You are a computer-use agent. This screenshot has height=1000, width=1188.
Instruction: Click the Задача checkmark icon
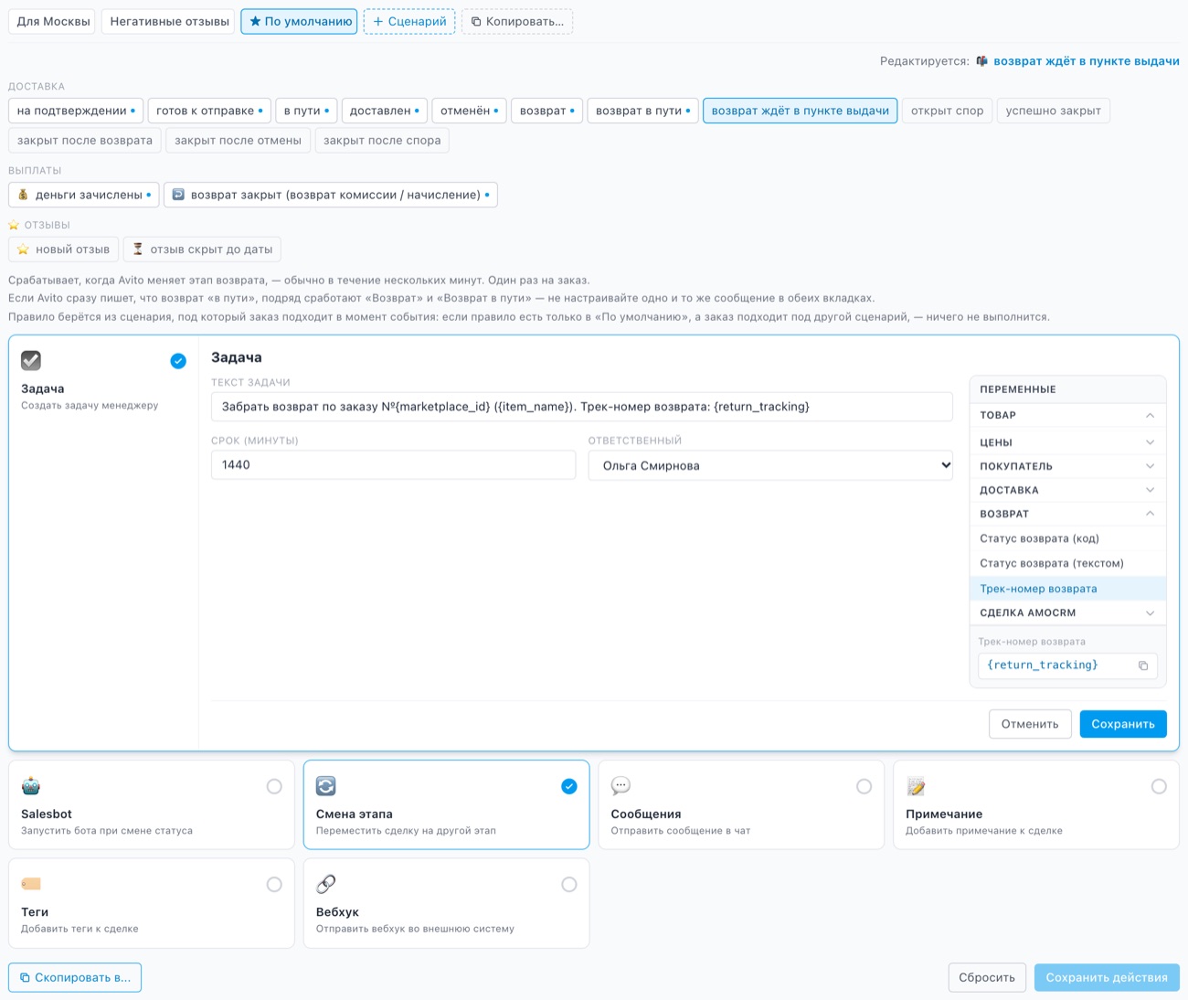point(31,360)
